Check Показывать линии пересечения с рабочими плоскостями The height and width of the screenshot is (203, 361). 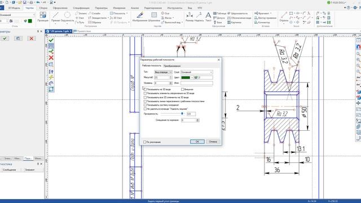[x=146, y=101]
